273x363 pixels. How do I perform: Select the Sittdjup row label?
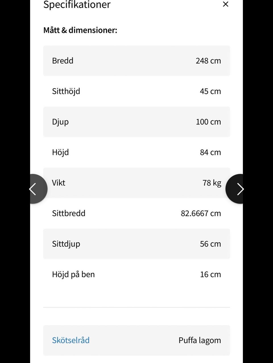(x=66, y=244)
